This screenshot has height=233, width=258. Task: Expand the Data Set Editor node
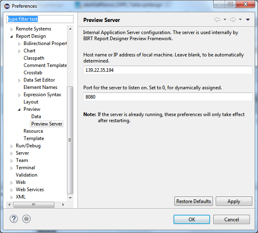tap(19, 80)
